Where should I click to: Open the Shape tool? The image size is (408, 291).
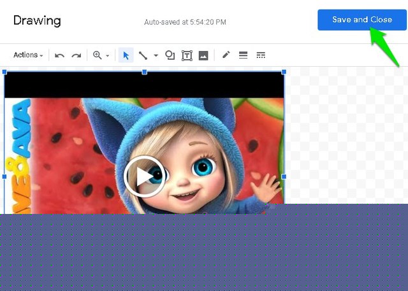click(170, 55)
